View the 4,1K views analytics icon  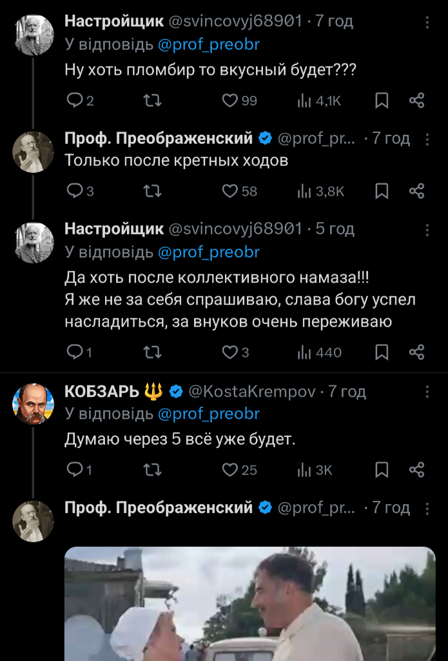coord(304,101)
